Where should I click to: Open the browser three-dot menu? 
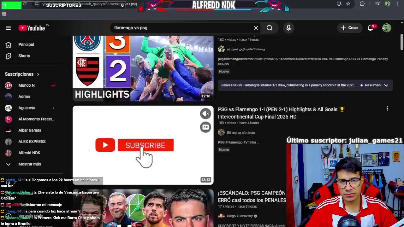[x=397, y=4]
